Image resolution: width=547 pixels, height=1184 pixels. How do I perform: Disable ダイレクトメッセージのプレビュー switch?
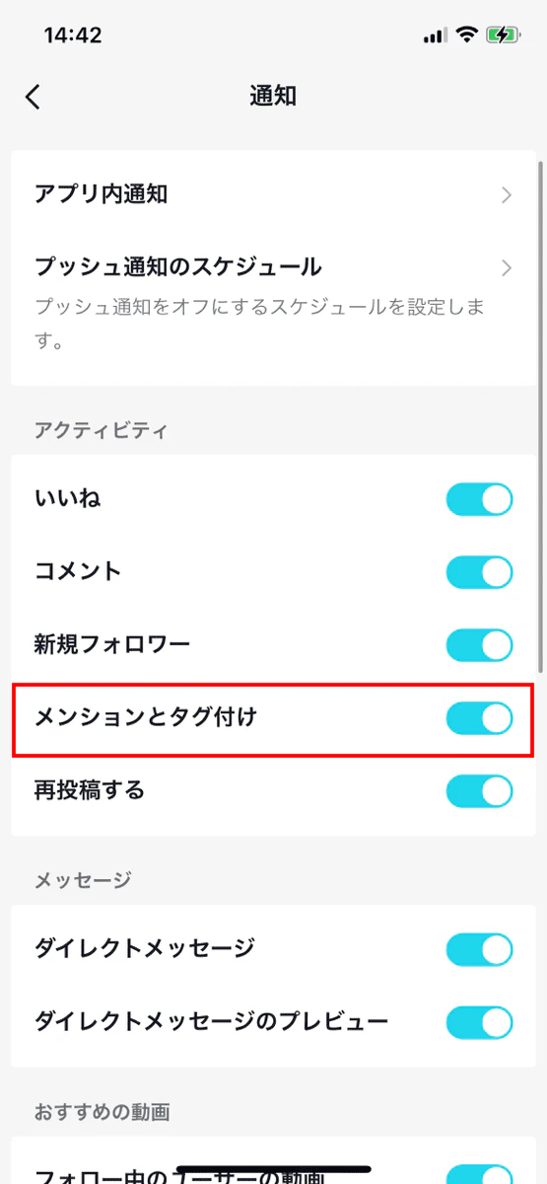[480, 1022]
